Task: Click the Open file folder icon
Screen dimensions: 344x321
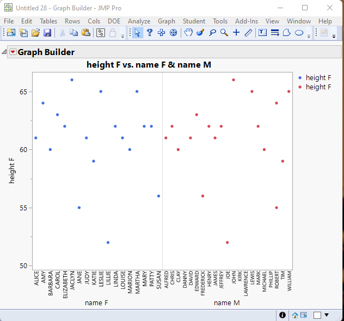Action: 35,33
